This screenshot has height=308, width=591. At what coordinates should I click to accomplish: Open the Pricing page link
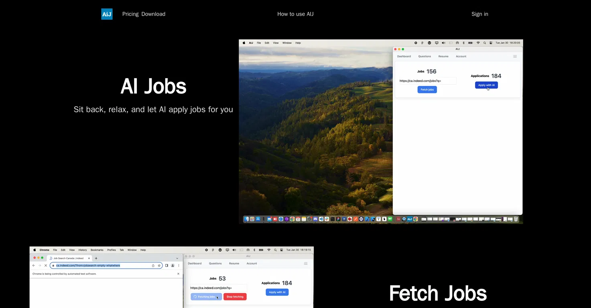coord(130,14)
